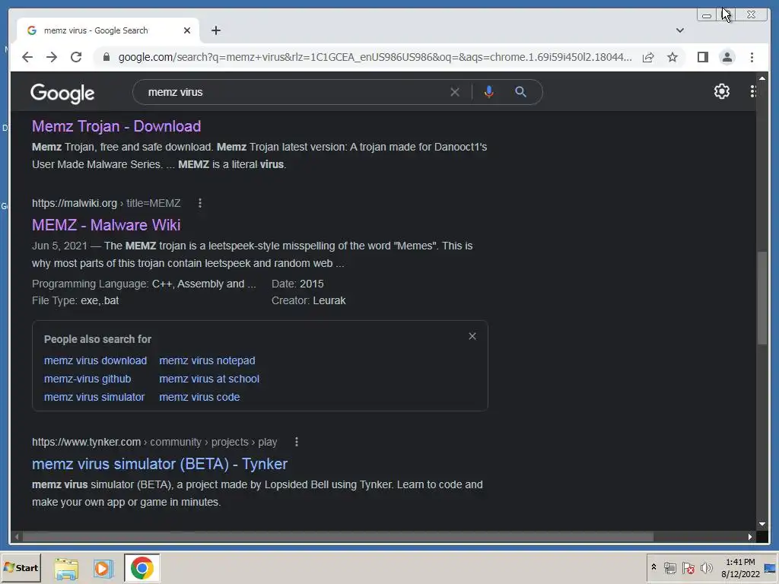Open the Chrome three-dot menu
779x584 pixels.
click(752, 57)
